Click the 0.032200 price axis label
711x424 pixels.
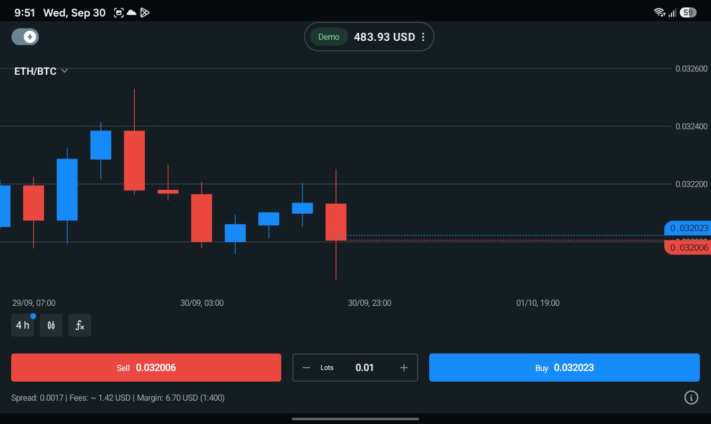click(691, 184)
